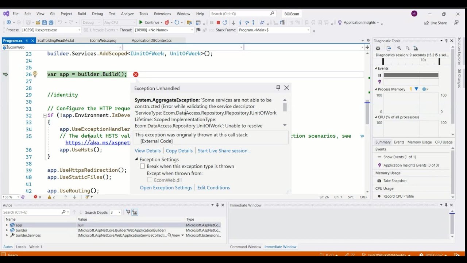Click the code cleanup broom icon
The width and height of the screenshot is (467, 263).
87,197
